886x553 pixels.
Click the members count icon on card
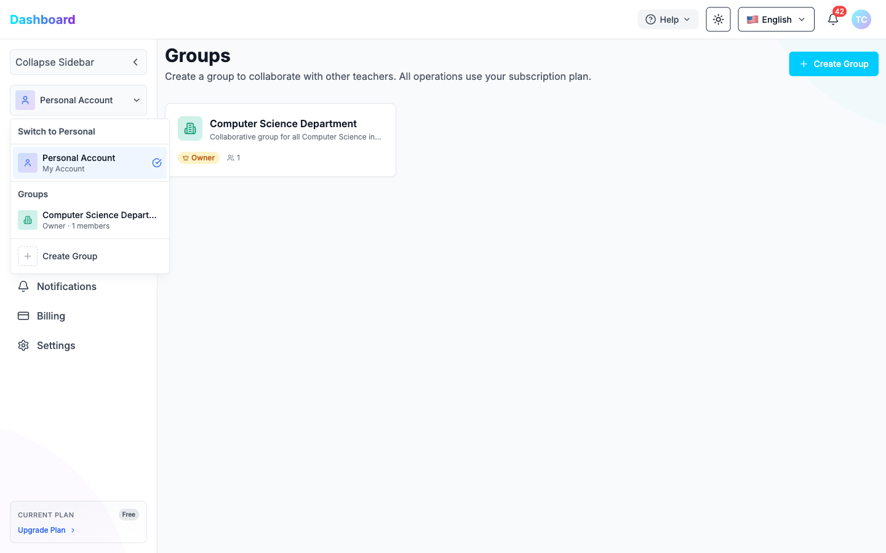231,158
